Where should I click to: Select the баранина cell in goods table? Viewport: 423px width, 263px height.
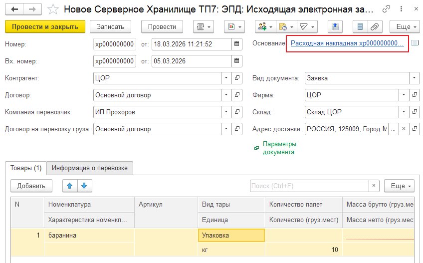[x=89, y=235]
